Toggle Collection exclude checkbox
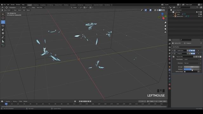 pyautogui.click(x=197, y=12)
